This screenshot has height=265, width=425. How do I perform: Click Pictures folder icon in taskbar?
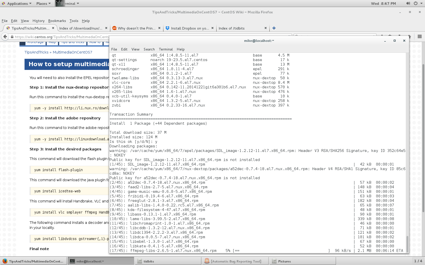[274, 261]
